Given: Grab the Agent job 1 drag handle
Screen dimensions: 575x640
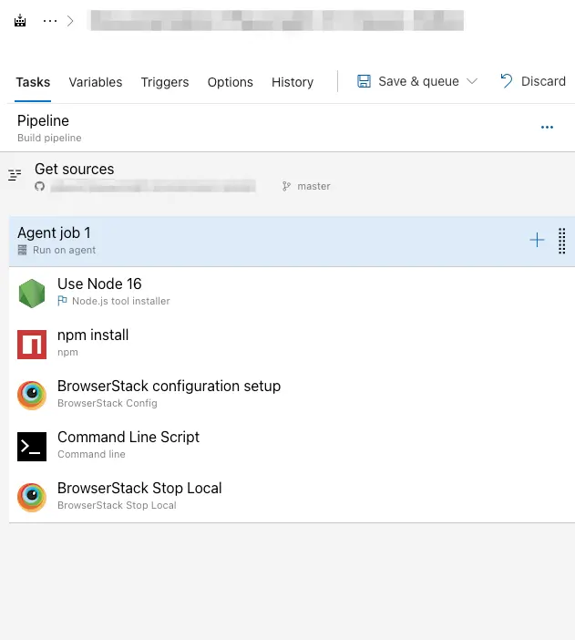Looking at the screenshot, I should (561, 241).
